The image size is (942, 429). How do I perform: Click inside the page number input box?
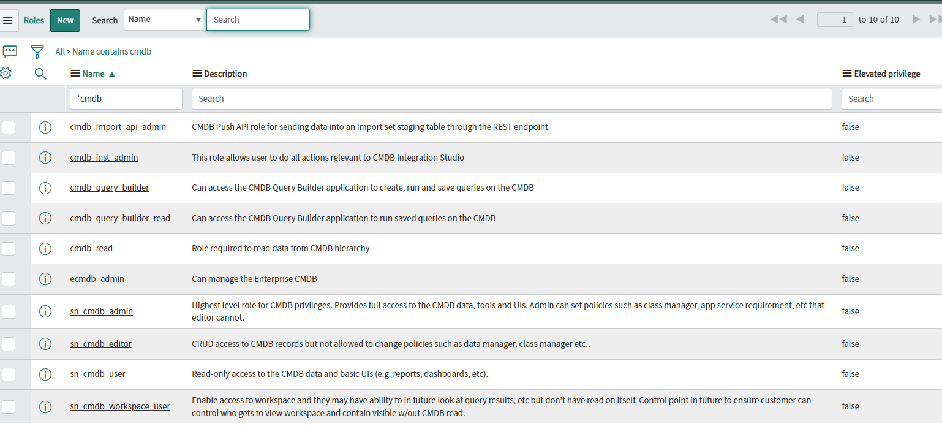click(x=834, y=19)
